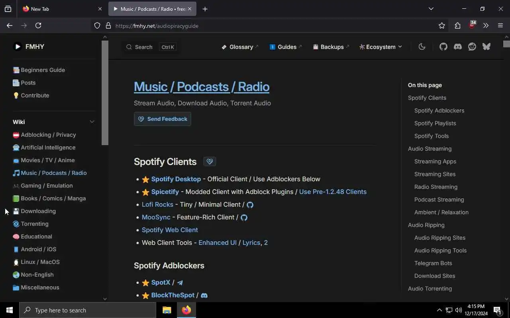Reload the current page

point(38,25)
